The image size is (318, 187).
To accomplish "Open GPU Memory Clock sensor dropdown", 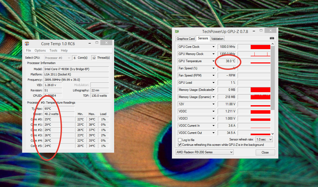I will point(213,54).
